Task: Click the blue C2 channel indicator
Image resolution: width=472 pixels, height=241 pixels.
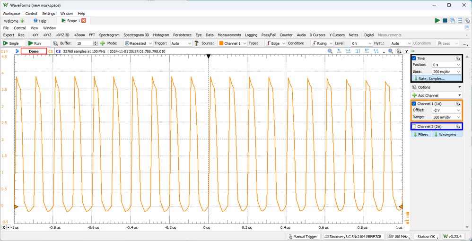Action: pos(58,52)
